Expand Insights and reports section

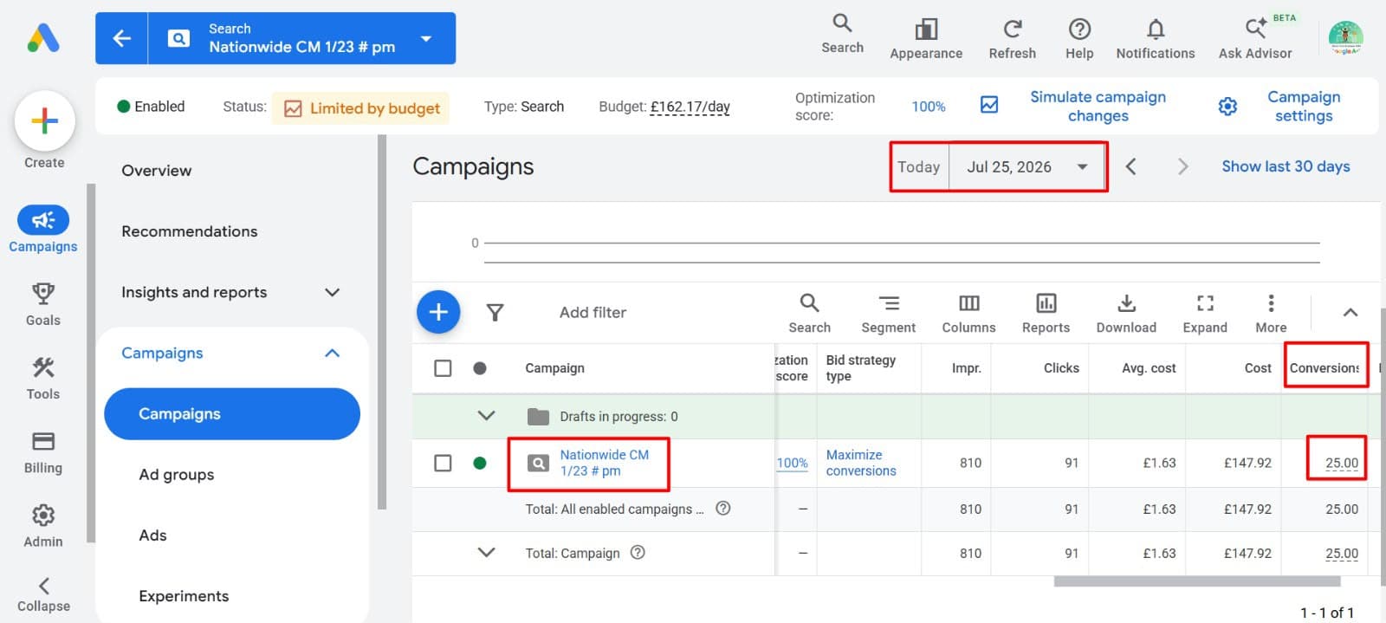point(332,292)
